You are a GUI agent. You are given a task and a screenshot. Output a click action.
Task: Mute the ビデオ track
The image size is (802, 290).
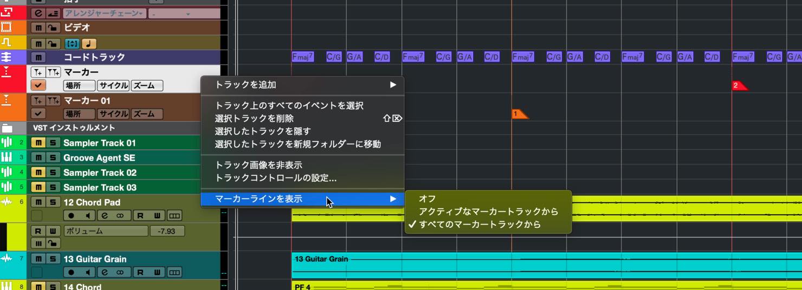click(x=38, y=28)
